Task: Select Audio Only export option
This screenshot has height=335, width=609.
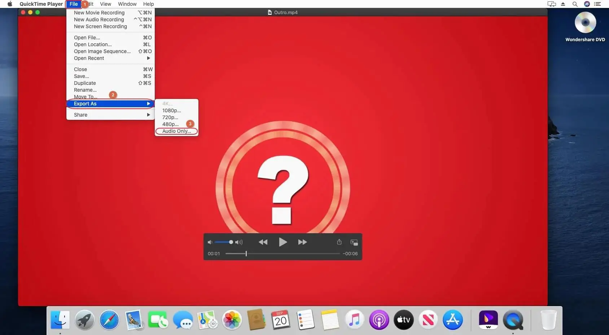Action: click(x=176, y=131)
